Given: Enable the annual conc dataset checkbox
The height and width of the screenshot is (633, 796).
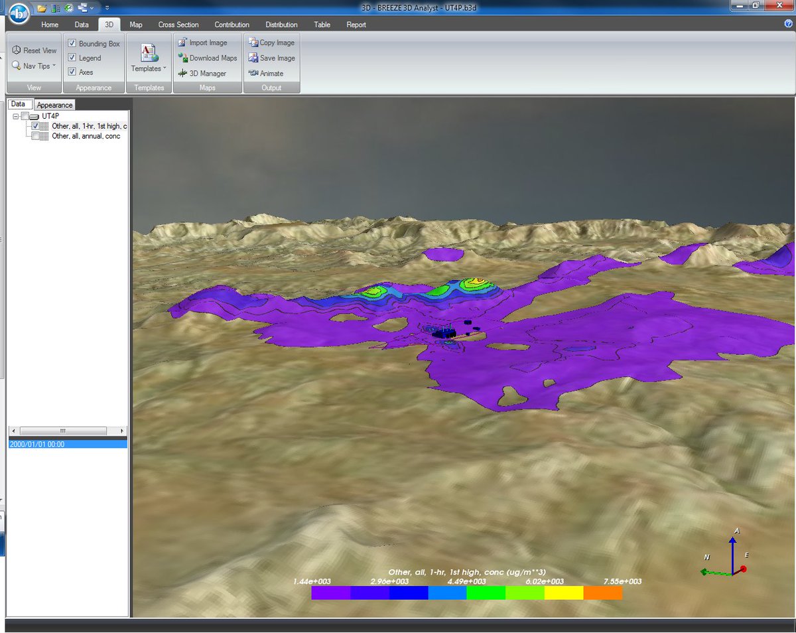Looking at the screenshot, I should (36, 136).
